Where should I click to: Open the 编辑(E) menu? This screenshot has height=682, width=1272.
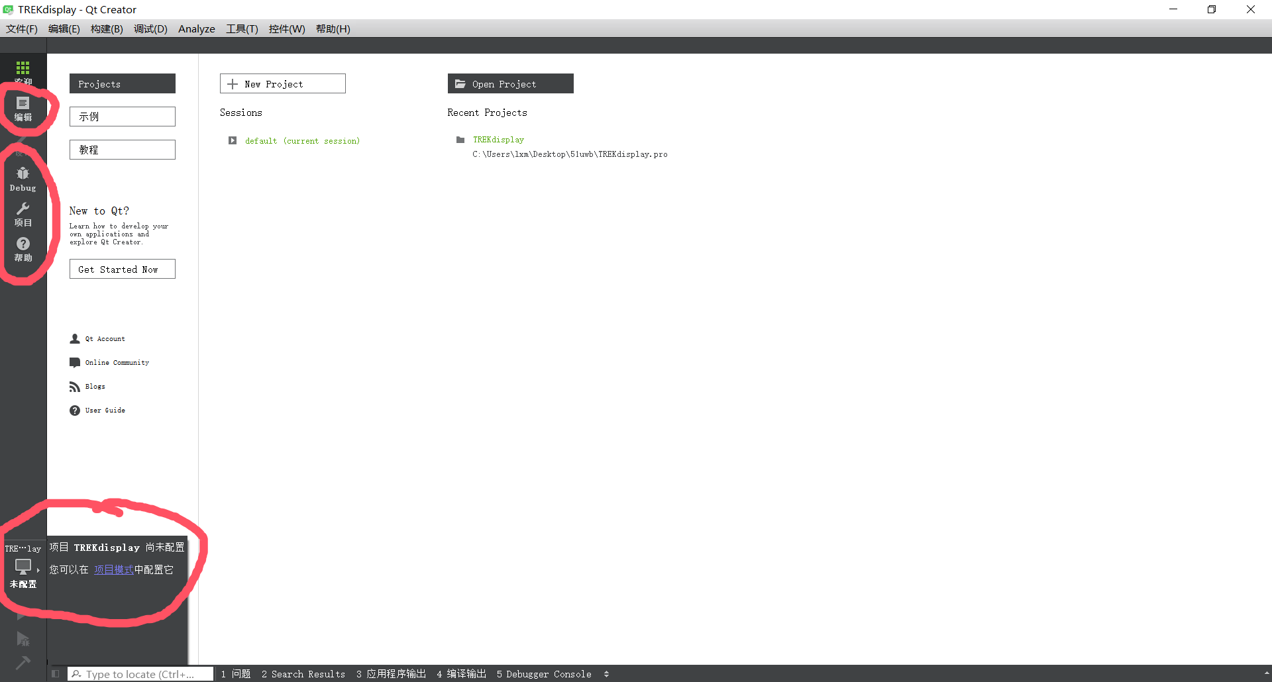64,28
